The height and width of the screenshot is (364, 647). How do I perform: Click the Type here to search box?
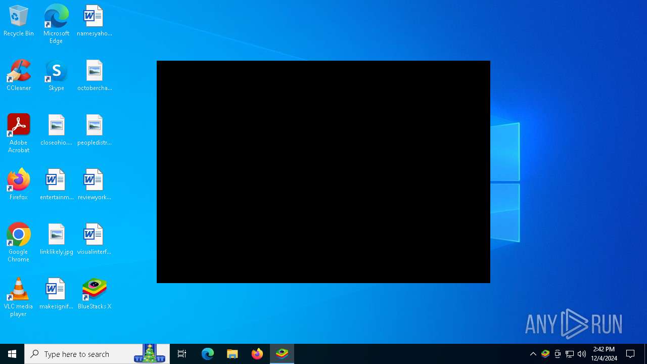click(97, 354)
